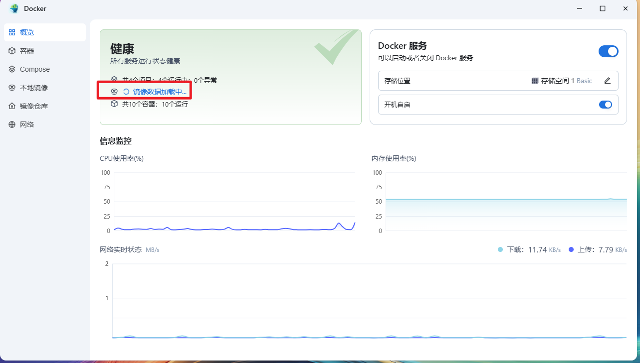640x363 pixels.
Task: Click the 信息监控 section heading
Action: pyautogui.click(x=116, y=141)
